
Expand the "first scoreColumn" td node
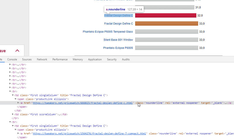point(13,114)
